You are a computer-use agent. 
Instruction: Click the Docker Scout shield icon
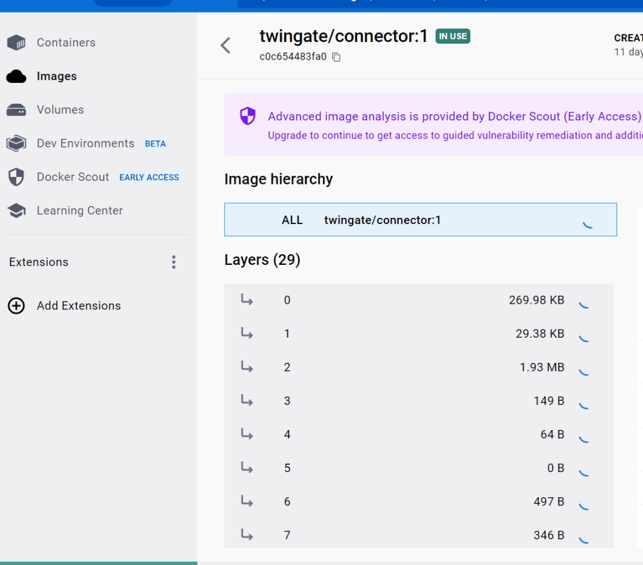[16, 177]
